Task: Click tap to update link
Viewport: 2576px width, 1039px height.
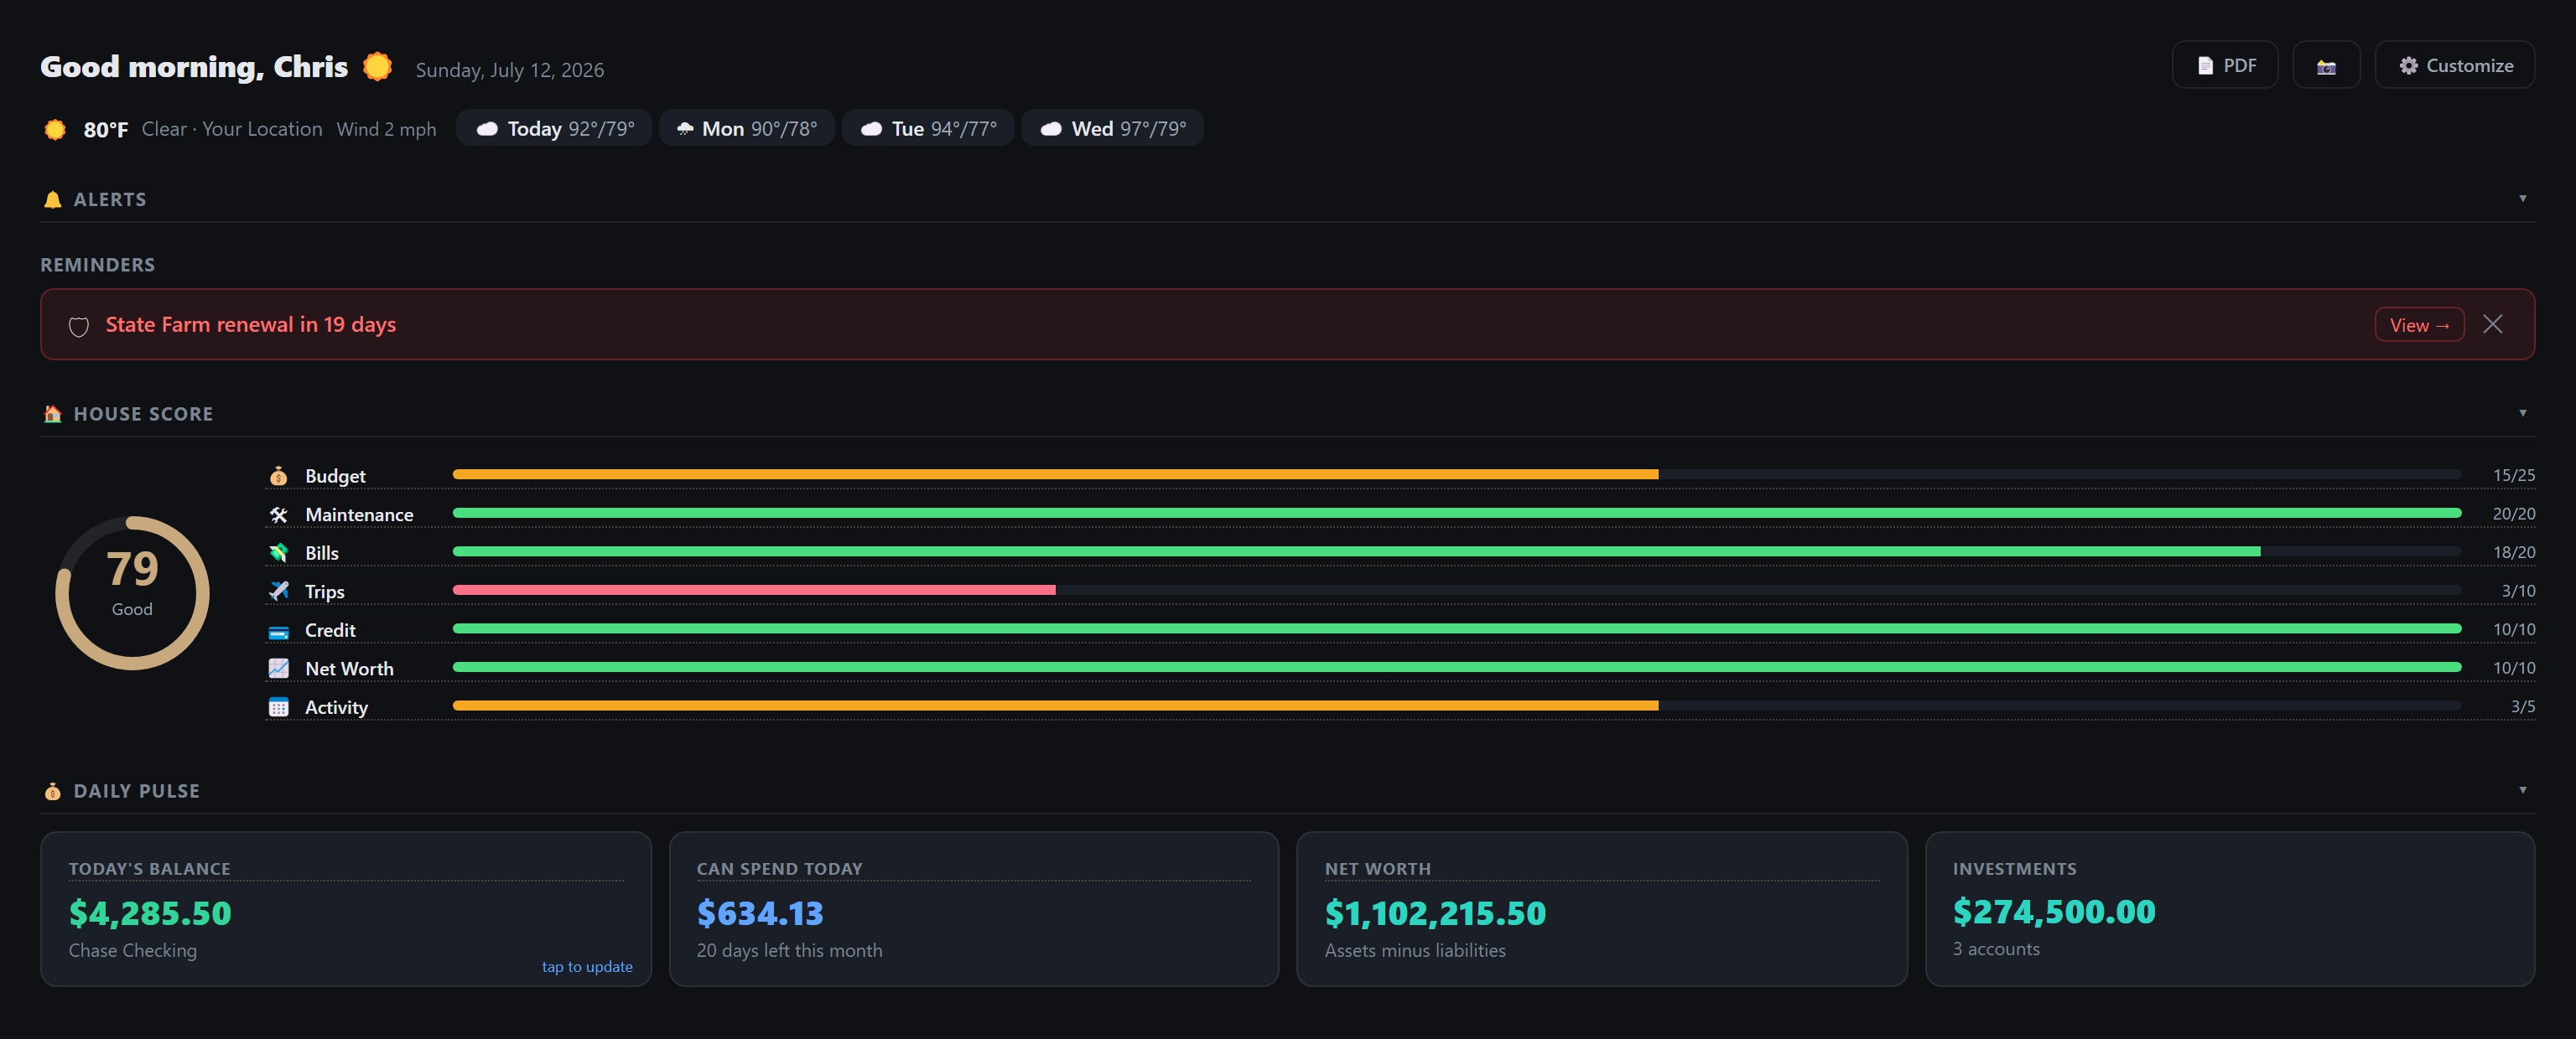Action: 587,966
